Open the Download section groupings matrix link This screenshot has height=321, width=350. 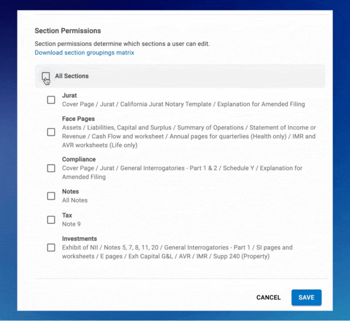84,53
